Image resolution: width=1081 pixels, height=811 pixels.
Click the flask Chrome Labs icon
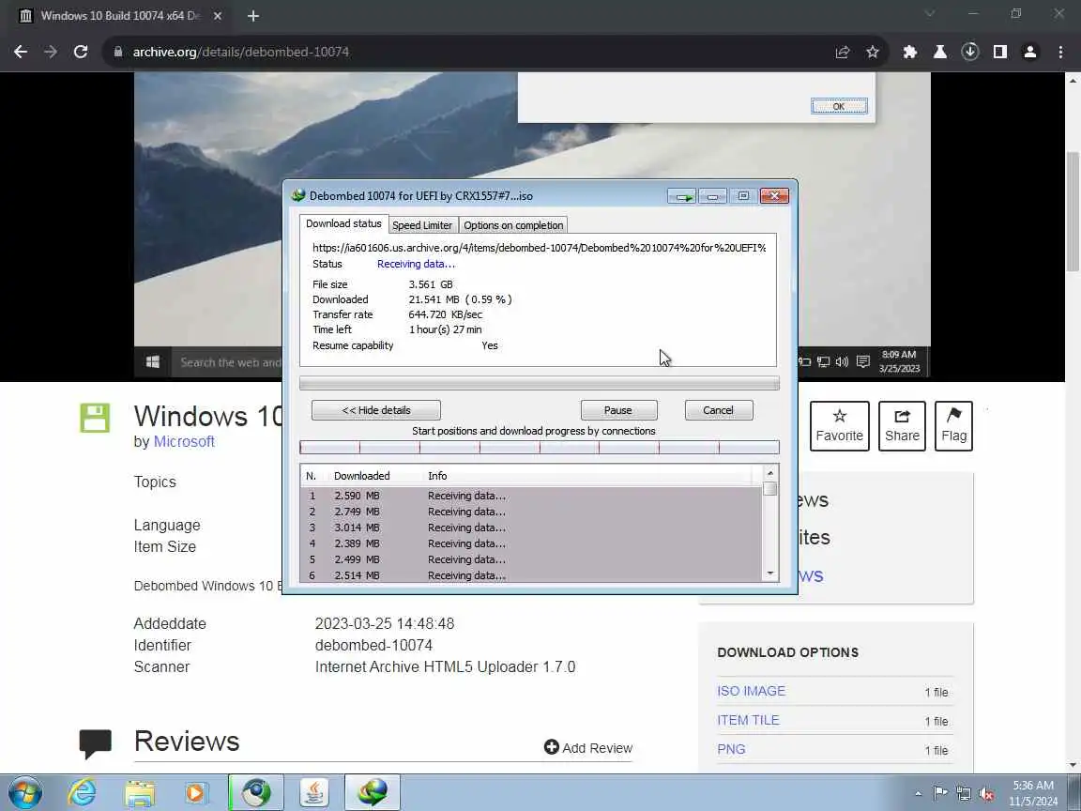[x=939, y=52]
